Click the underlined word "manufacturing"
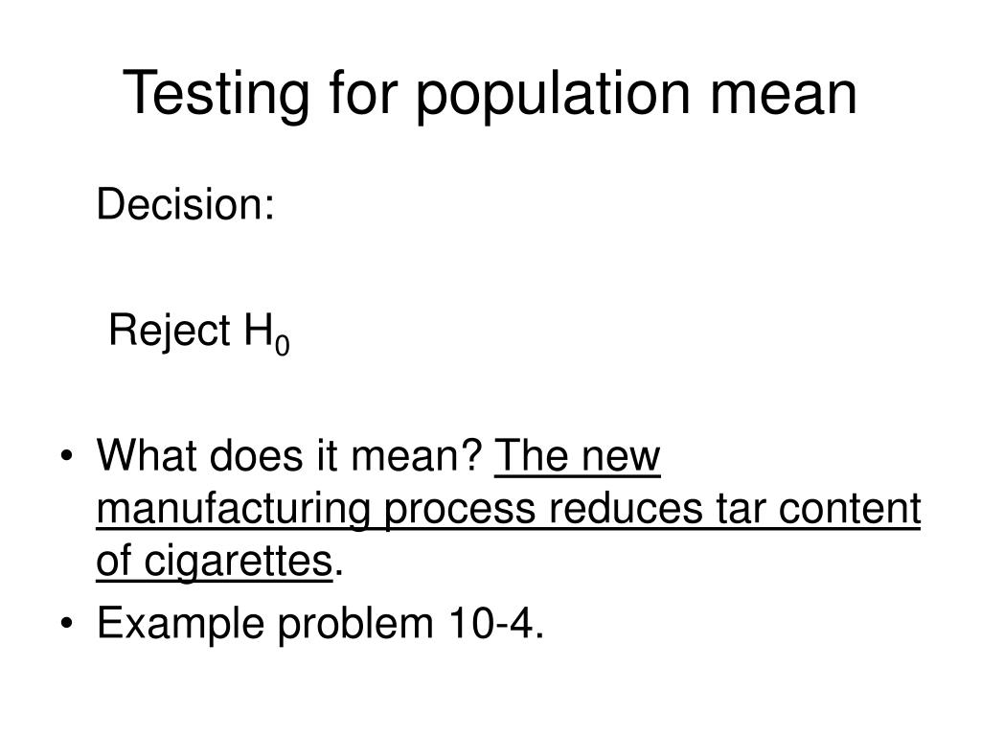The image size is (981, 736). (234, 510)
